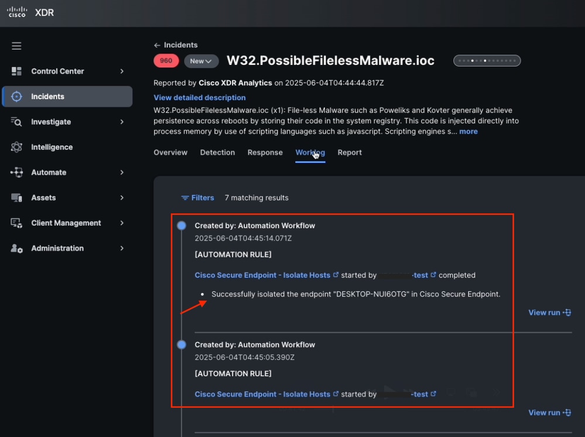Click workflow icon next to first View run
Viewport: 585px width, 437px height.
point(567,312)
